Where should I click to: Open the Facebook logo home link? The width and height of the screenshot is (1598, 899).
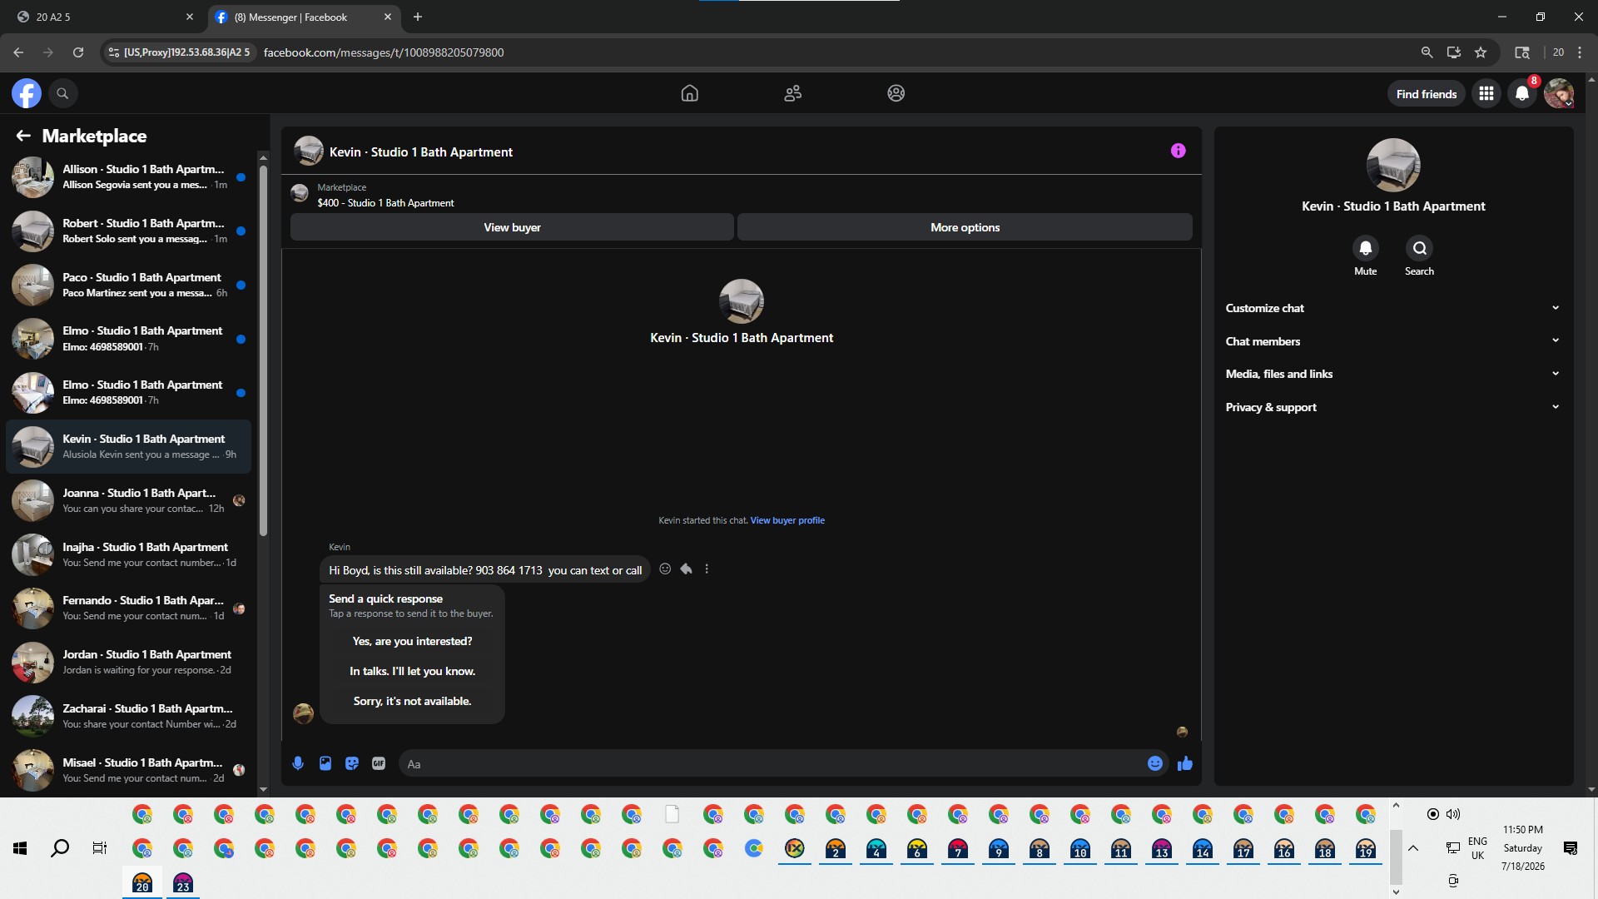click(27, 93)
